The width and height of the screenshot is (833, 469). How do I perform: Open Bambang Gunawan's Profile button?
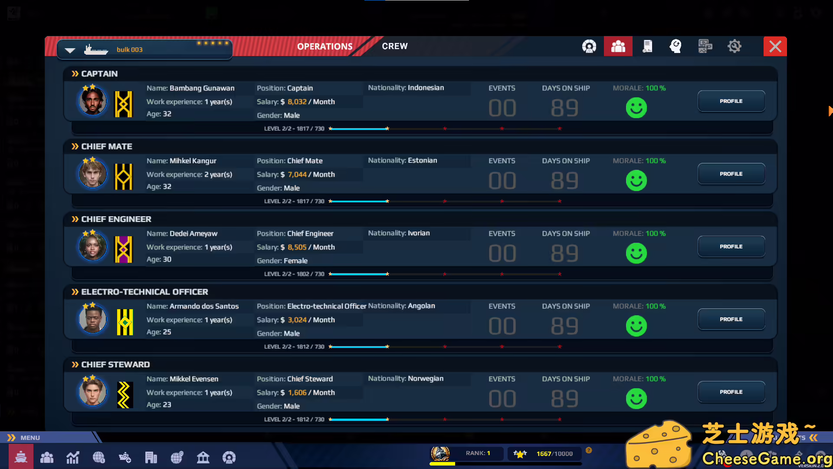click(x=731, y=101)
